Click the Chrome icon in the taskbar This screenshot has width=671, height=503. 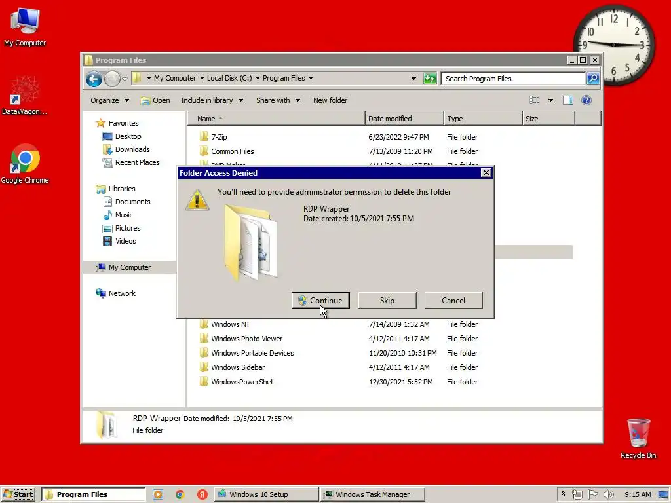180,494
